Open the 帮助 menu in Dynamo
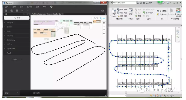 coord(45,7)
